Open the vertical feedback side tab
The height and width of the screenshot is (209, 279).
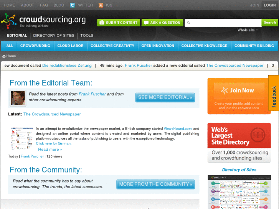[x=274, y=93]
